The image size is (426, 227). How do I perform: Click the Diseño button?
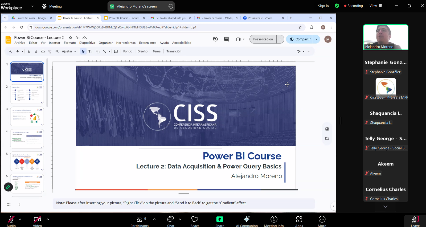coord(142,51)
